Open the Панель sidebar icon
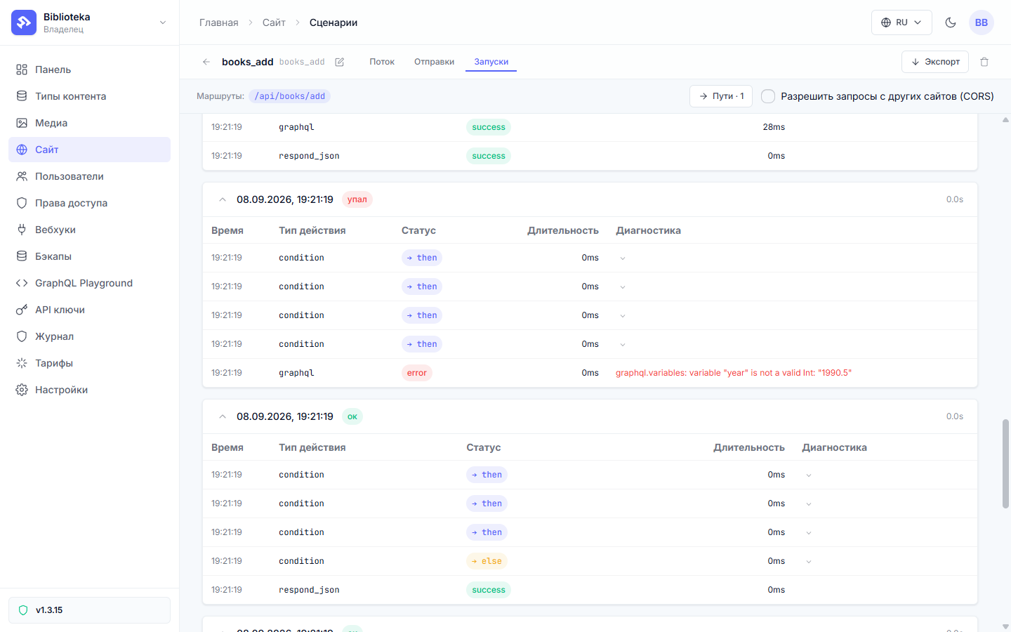Viewport: 1011px width, 632px height. [22, 70]
